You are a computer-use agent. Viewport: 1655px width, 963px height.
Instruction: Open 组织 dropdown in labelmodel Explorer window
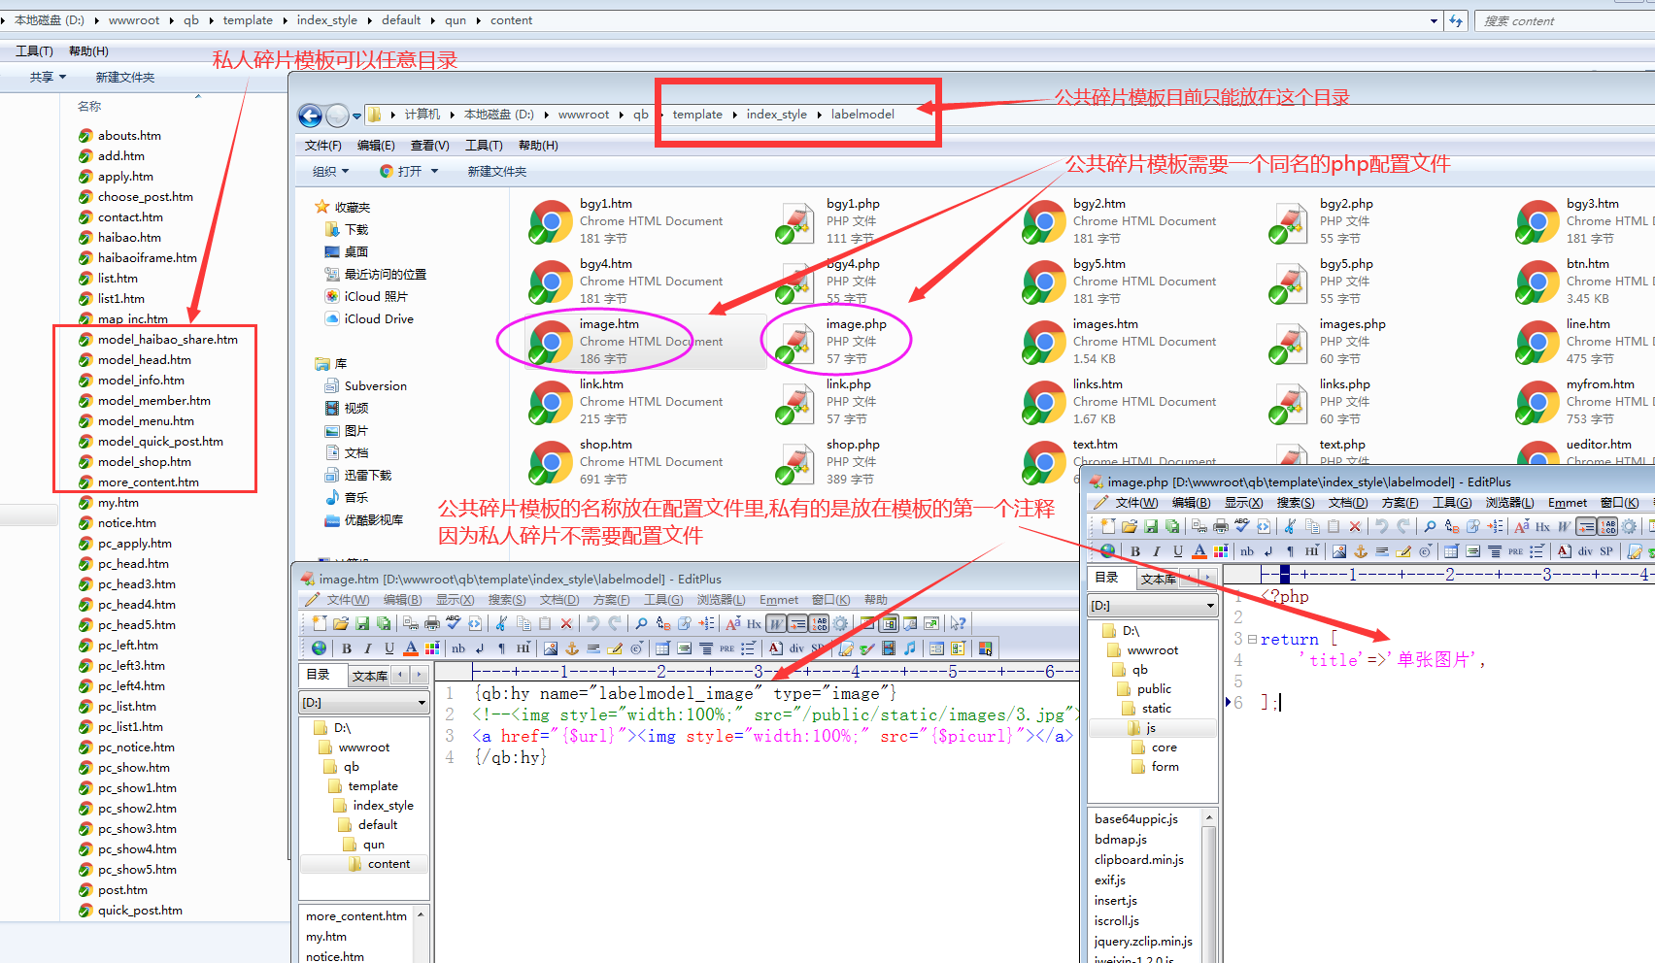330,171
